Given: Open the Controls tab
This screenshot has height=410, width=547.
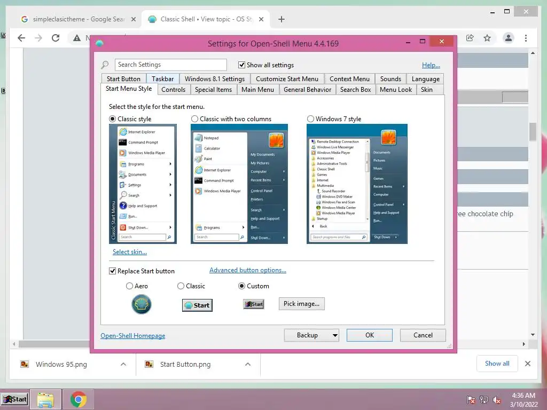Looking at the screenshot, I should [174, 90].
